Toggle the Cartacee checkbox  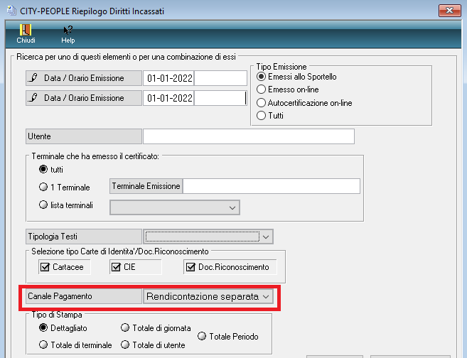[x=44, y=267]
